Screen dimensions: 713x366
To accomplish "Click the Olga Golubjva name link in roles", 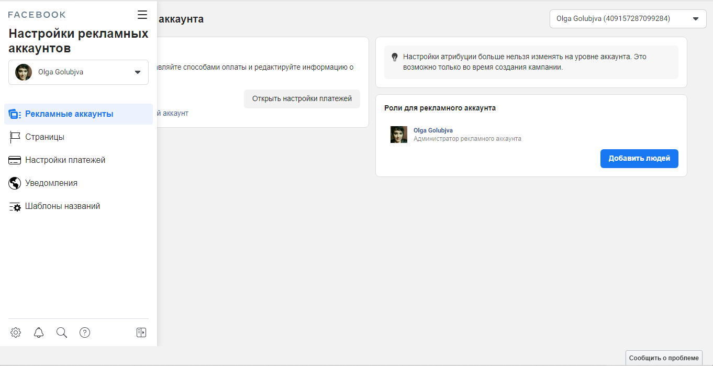I will (x=433, y=130).
